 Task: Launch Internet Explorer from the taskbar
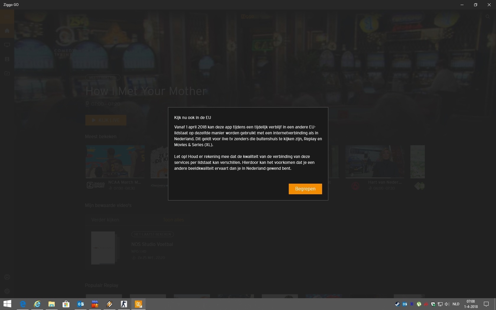37,304
